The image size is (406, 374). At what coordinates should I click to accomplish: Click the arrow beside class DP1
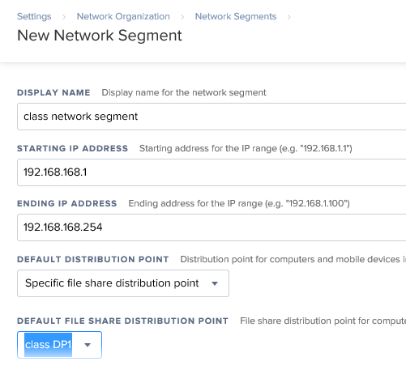(x=88, y=345)
